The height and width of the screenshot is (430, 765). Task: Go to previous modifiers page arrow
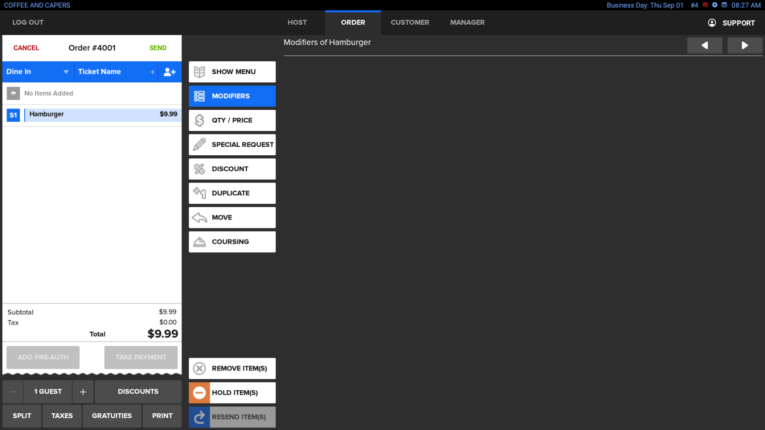pyautogui.click(x=705, y=45)
